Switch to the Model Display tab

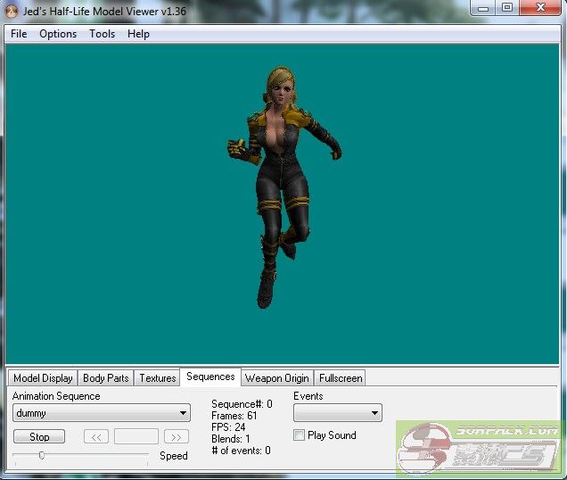tap(43, 378)
